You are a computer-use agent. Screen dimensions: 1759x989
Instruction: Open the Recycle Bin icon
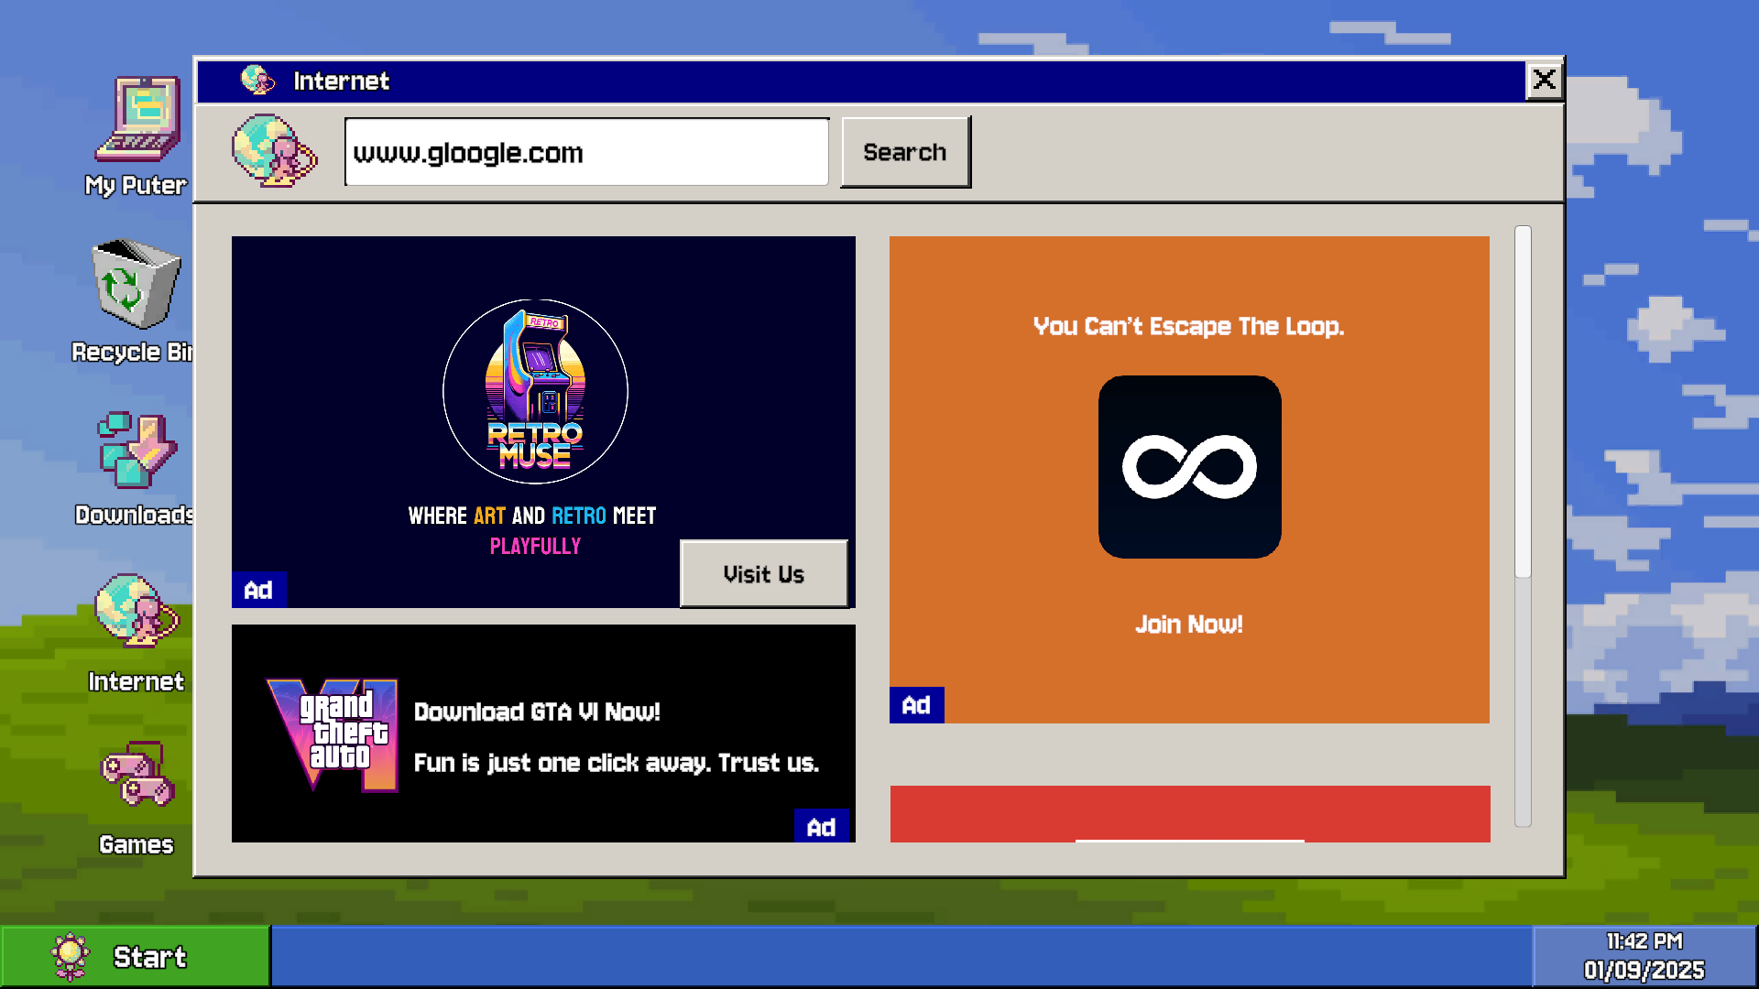[x=136, y=286]
